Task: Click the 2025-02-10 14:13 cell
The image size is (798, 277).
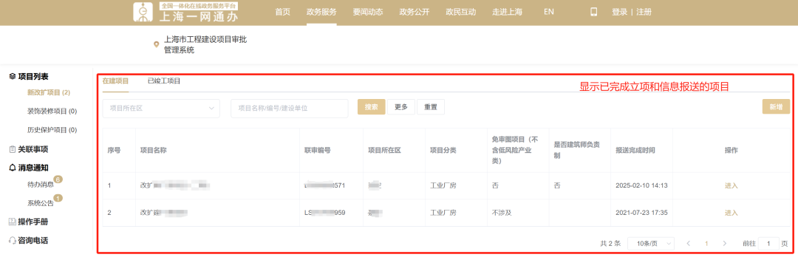Action: tap(641, 185)
